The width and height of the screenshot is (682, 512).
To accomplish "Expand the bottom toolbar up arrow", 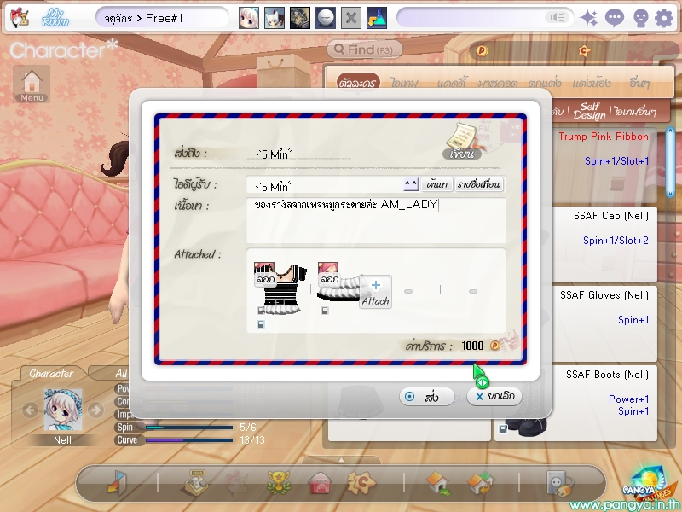I will click(341, 460).
